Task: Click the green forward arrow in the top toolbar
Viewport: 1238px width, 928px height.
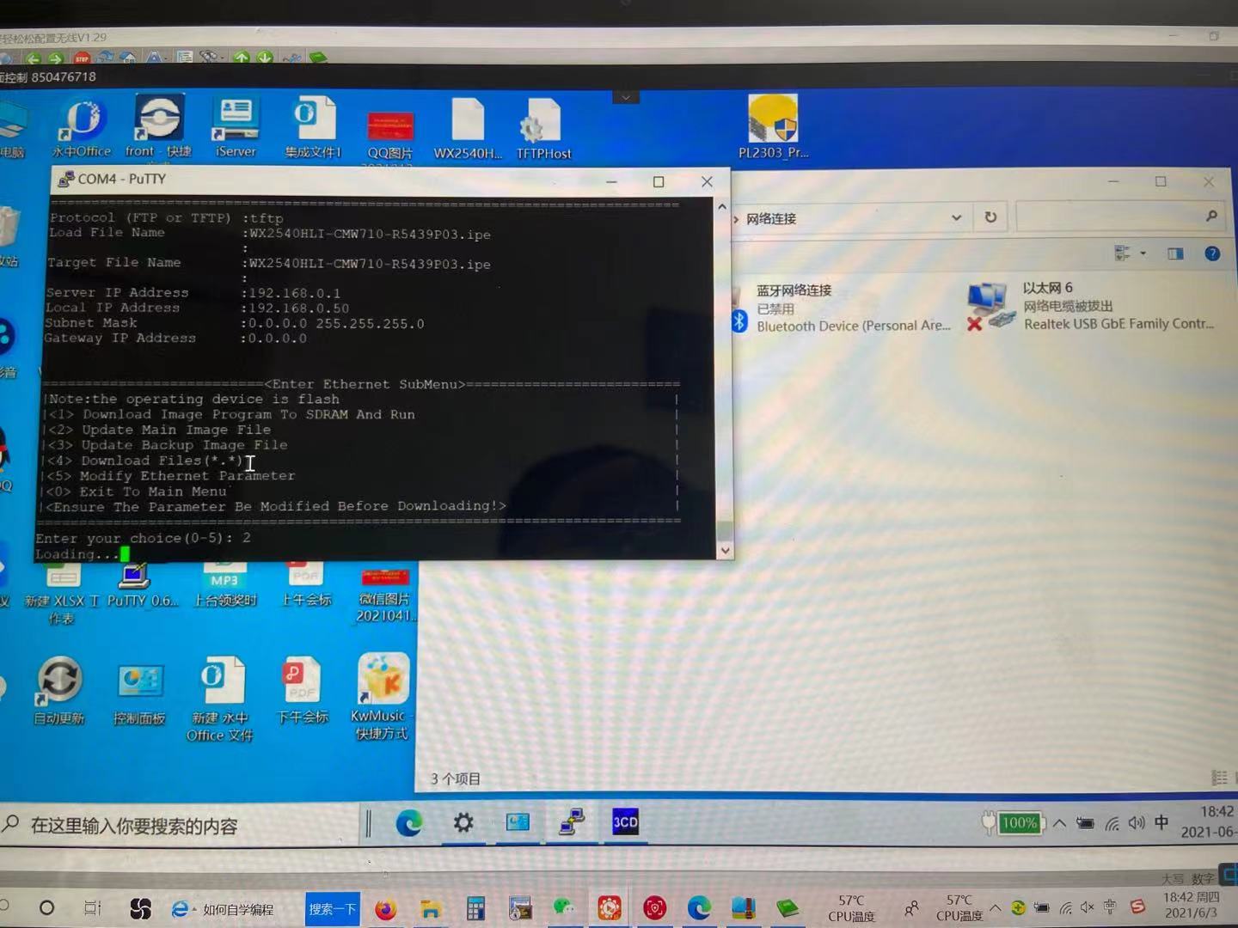Action: point(56,58)
